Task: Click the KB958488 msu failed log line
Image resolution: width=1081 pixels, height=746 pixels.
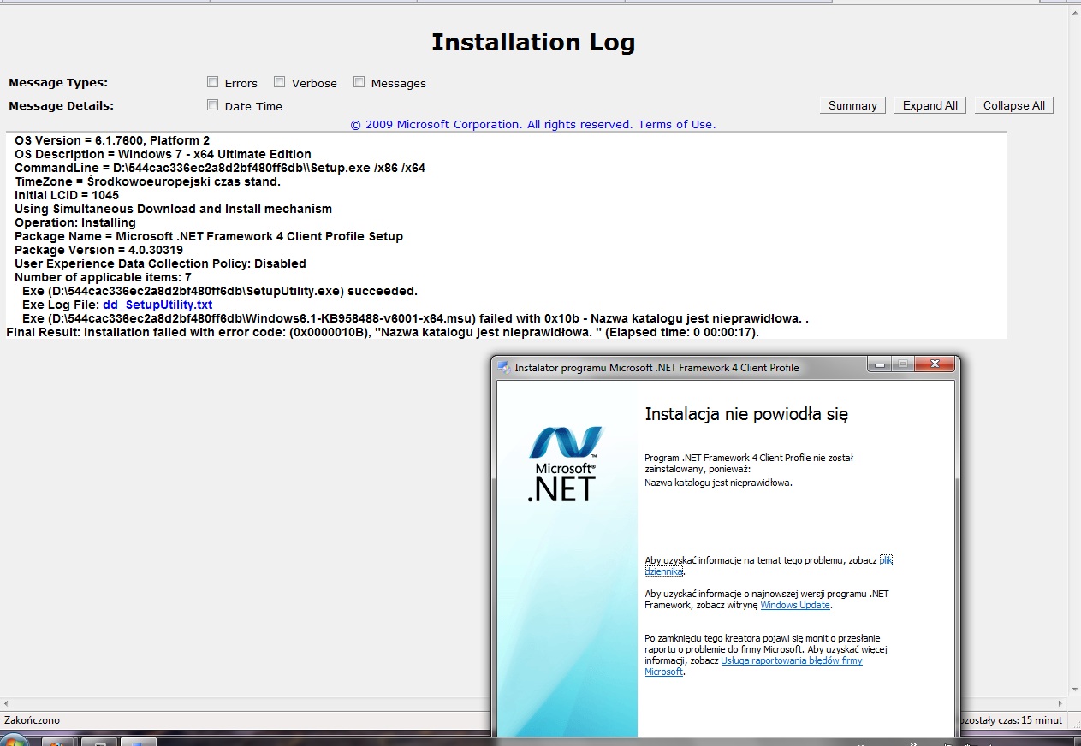Action: [x=415, y=318]
